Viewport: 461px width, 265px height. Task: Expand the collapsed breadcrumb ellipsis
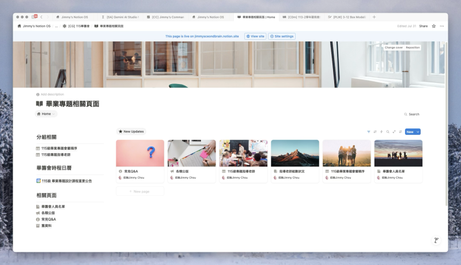(56, 26)
